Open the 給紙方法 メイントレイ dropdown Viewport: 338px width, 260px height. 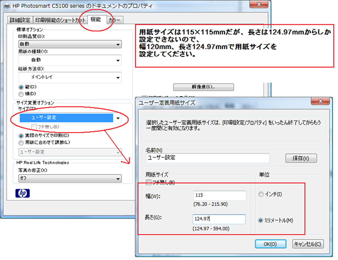point(70,77)
